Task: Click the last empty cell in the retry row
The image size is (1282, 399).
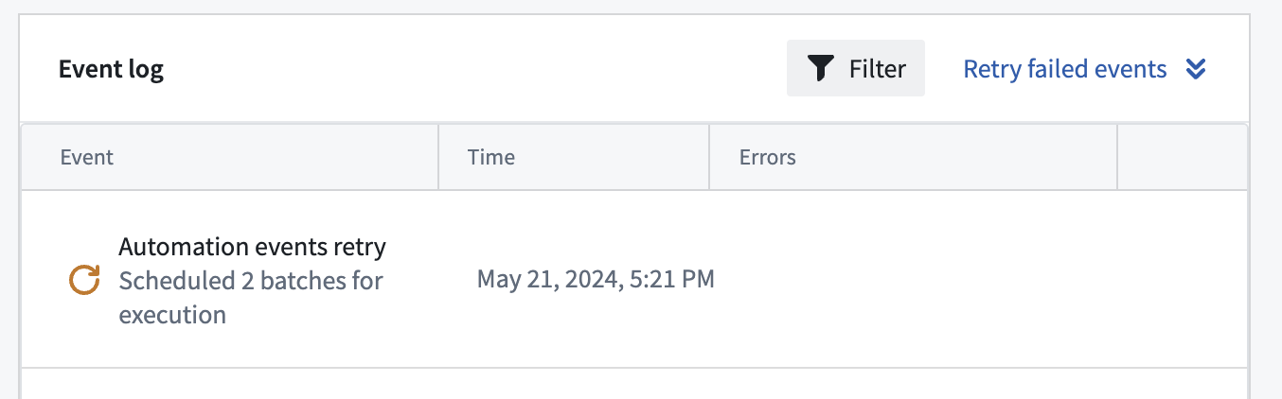Action: pos(1183,279)
